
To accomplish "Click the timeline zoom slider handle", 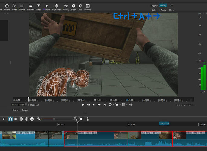I will coord(54,119).
